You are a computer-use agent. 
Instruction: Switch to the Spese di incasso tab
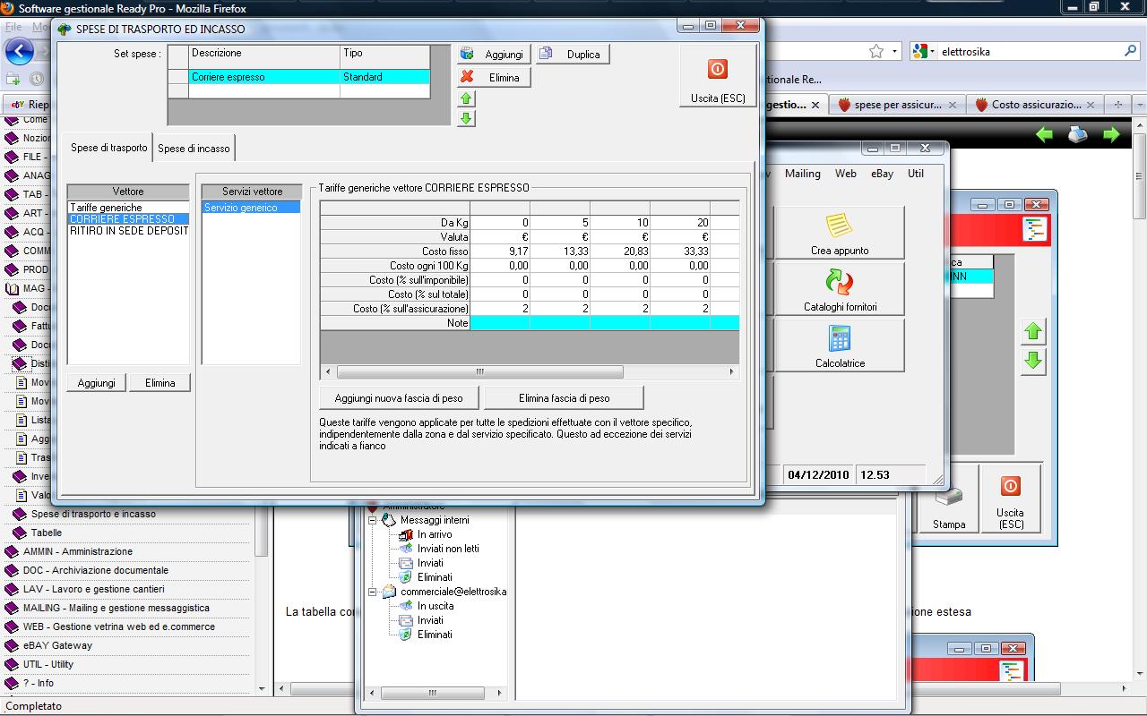coord(194,149)
